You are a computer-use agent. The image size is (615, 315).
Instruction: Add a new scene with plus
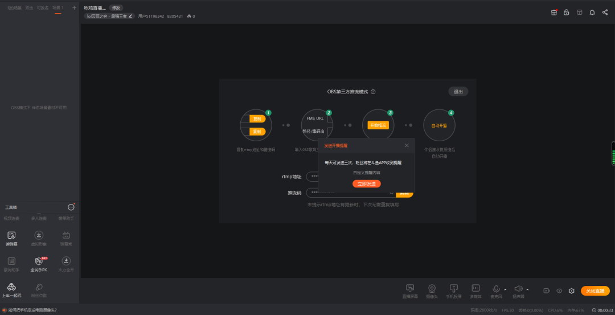coord(74,7)
